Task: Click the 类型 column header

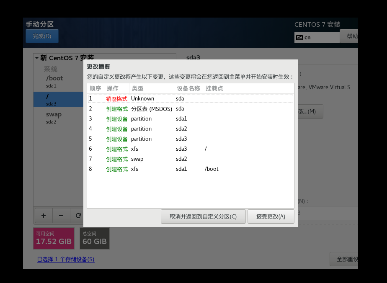Action: click(x=152, y=88)
